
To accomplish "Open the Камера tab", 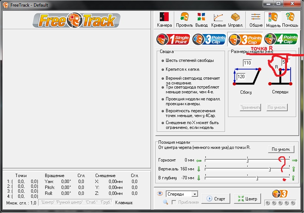I will (x=164, y=20).
